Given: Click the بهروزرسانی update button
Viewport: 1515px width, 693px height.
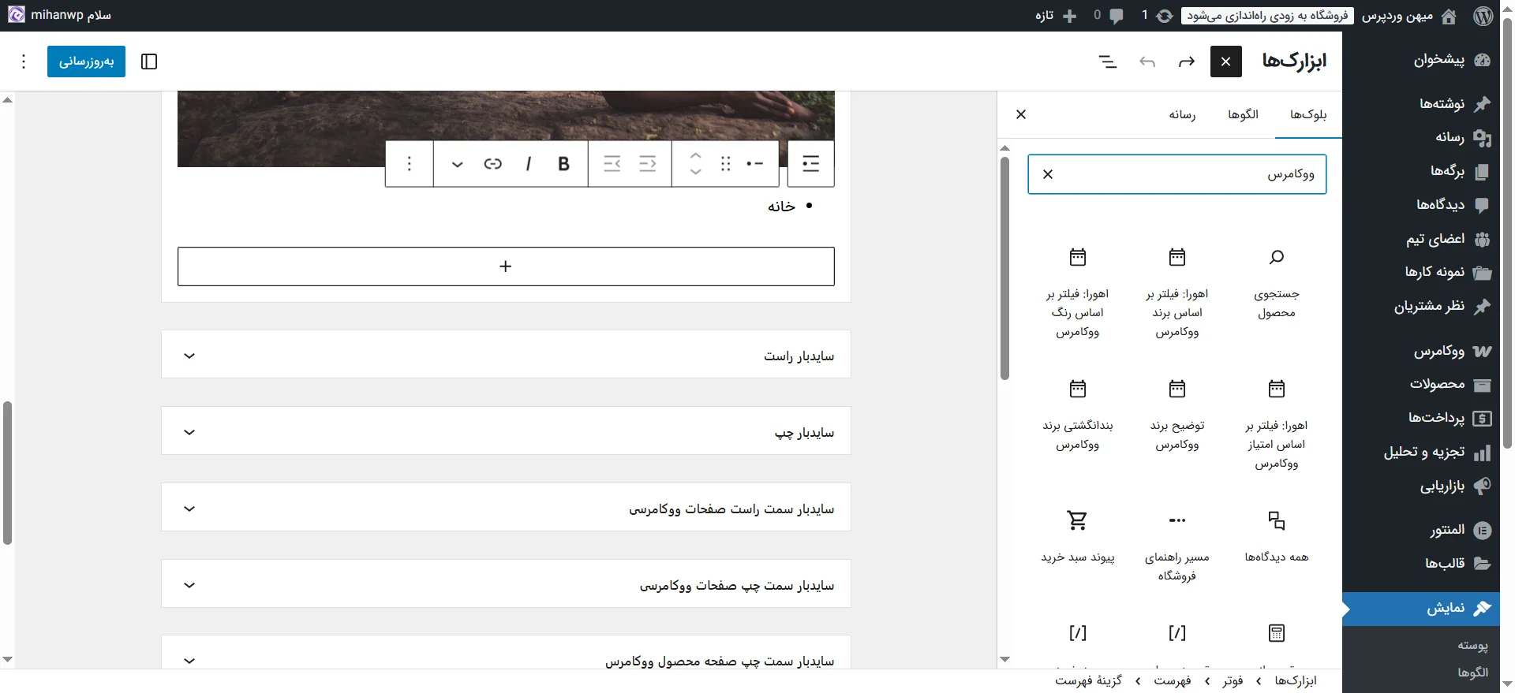Looking at the screenshot, I should [x=86, y=61].
